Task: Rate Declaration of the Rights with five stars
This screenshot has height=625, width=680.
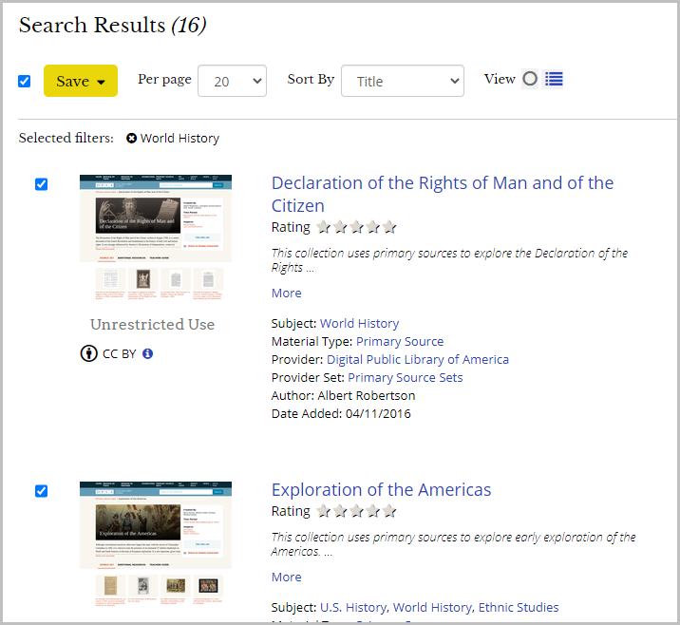Action: click(x=389, y=227)
